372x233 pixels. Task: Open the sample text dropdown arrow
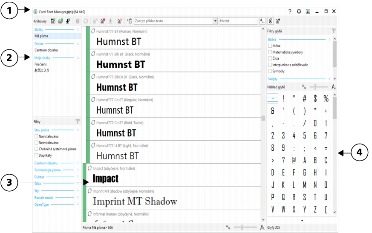pyautogui.click(x=215, y=21)
